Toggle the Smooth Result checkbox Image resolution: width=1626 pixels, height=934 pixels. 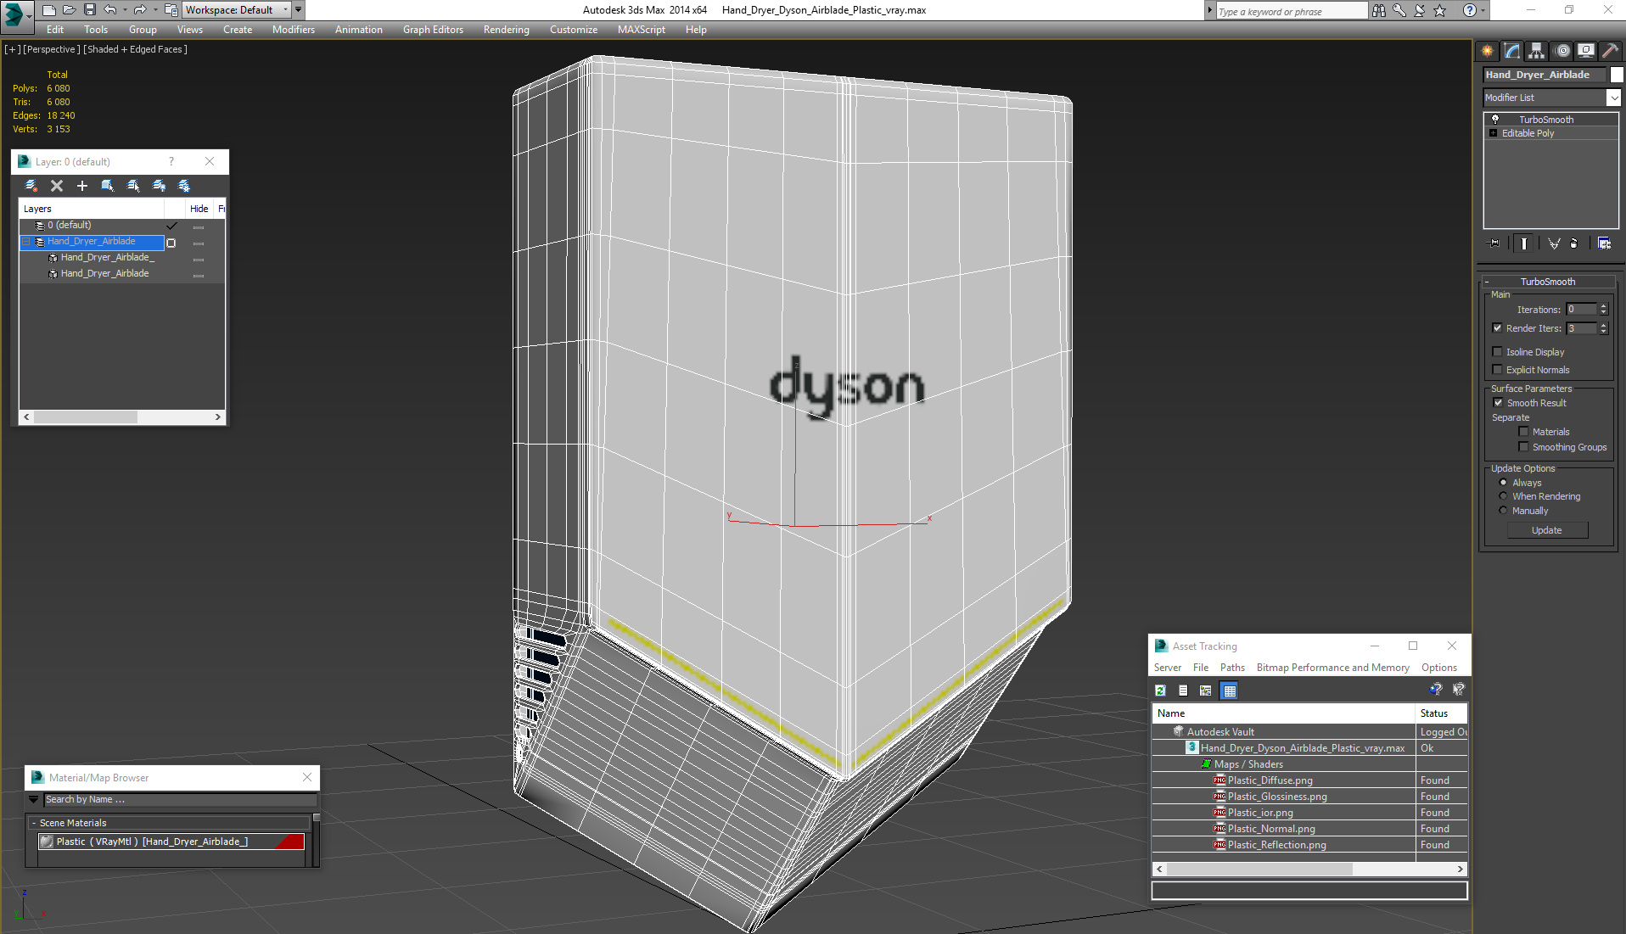pos(1498,403)
